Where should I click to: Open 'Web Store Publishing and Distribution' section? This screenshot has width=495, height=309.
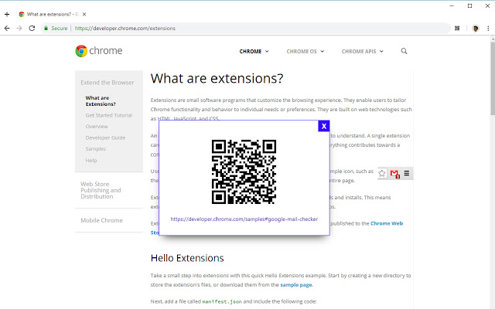[x=101, y=190]
